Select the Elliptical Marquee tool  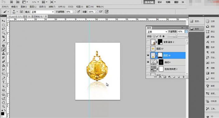[3, 25]
